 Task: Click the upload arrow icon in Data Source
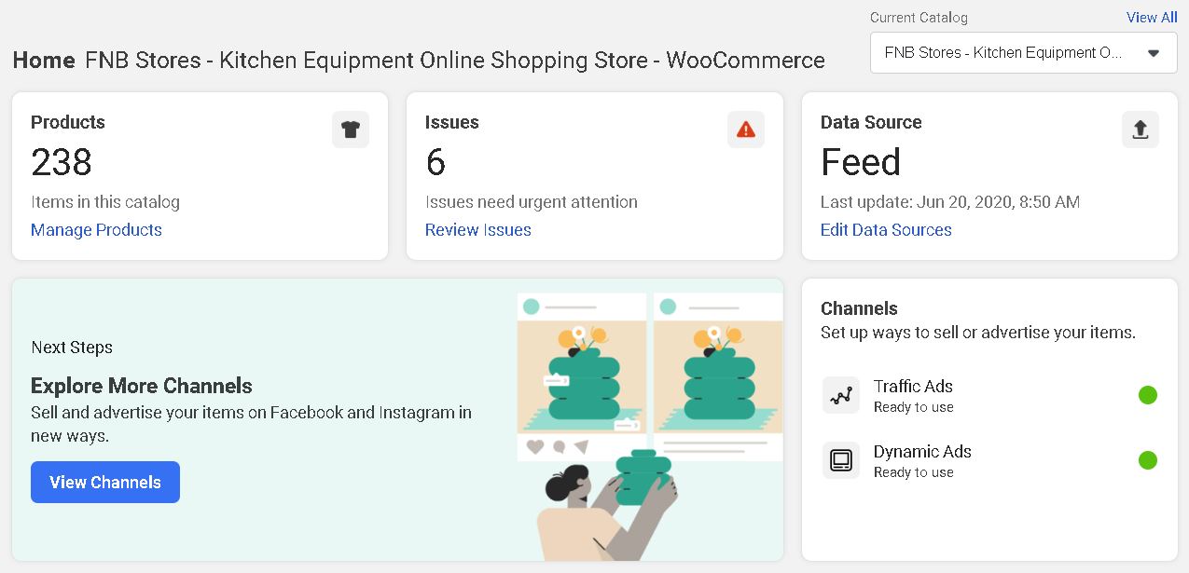(x=1141, y=130)
